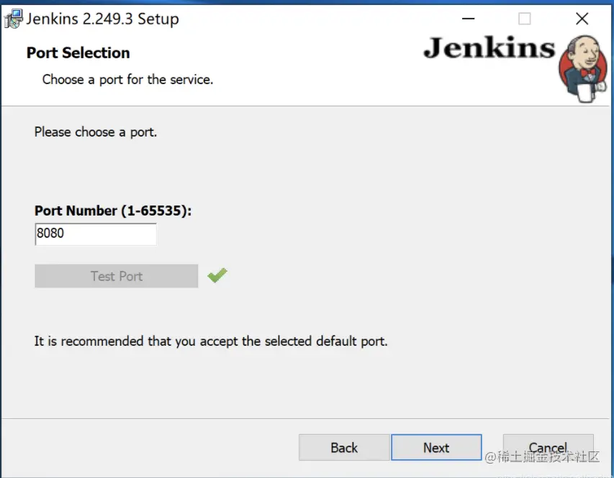Click 'Choose a port for the service.' text
The height and width of the screenshot is (478, 614).
[x=127, y=79]
